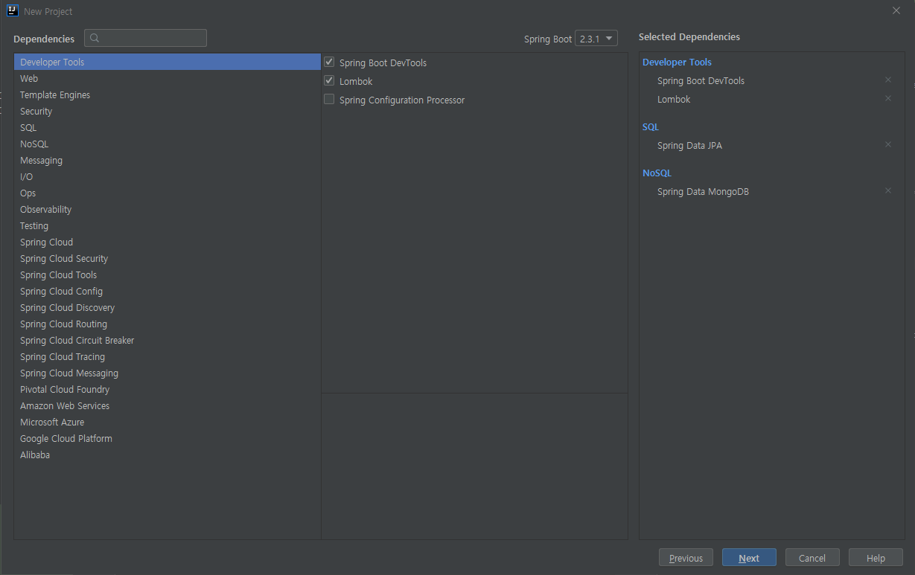This screenshot has height=575, width=915.
Task: Select the NoSQL category in list
Action: pyautogui.click(x=168, y=144)
